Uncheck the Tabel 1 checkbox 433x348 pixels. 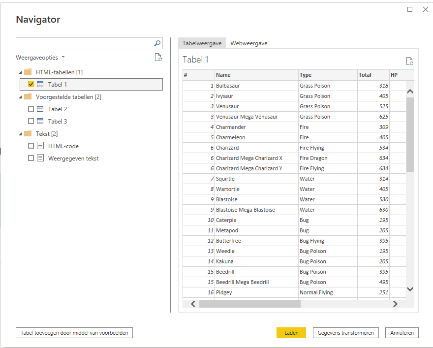(31, 84)
